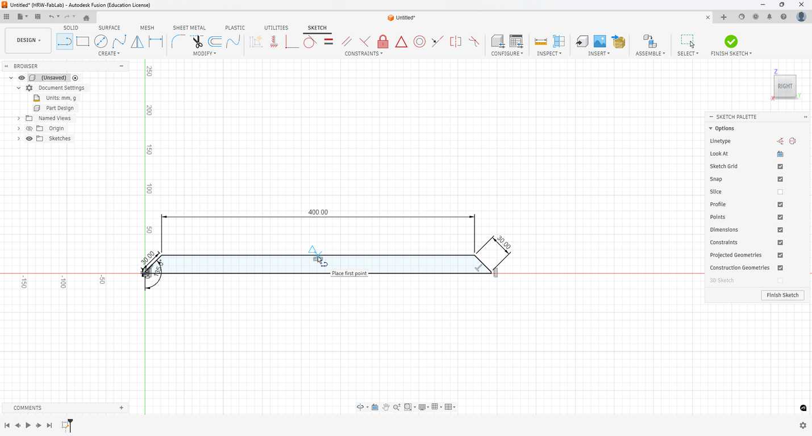Activate the Mirror tool
Screen dimensions: 812x436
138,41
